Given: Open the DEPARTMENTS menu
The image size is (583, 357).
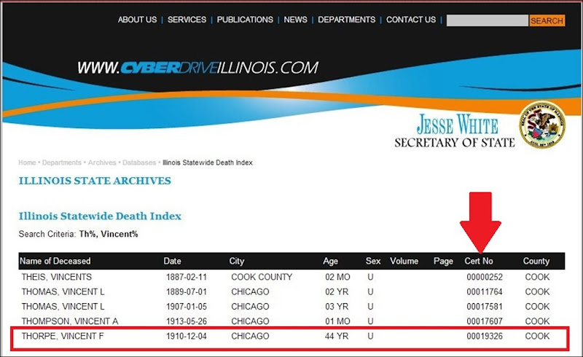Looking at the screenshot, I should click(x=347, y=20).
